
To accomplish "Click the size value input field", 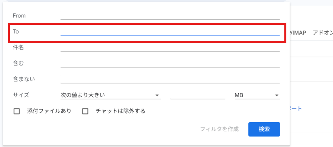I will coord(197,95).
